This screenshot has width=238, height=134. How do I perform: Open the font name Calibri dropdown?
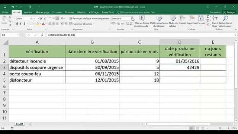click(x=30, y=19)
